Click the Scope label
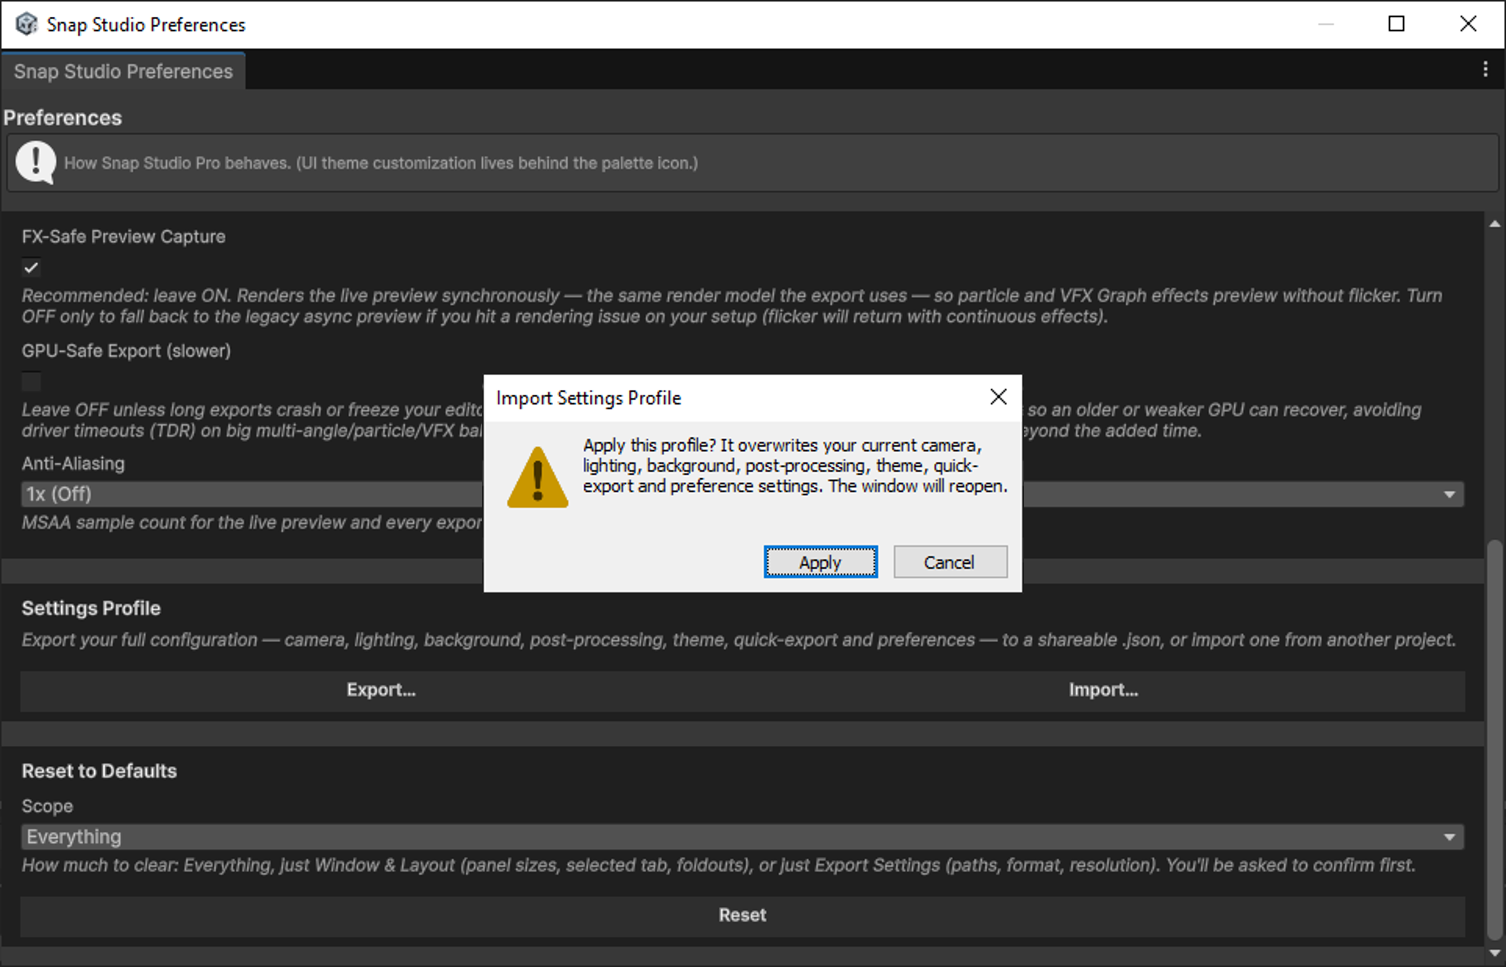 point(47,806)
